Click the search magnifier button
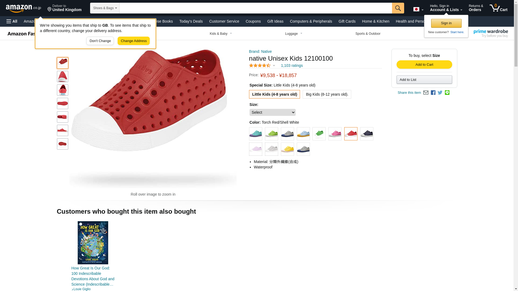The width and height of the screenshot is (518, 291). tap(398, 8)
